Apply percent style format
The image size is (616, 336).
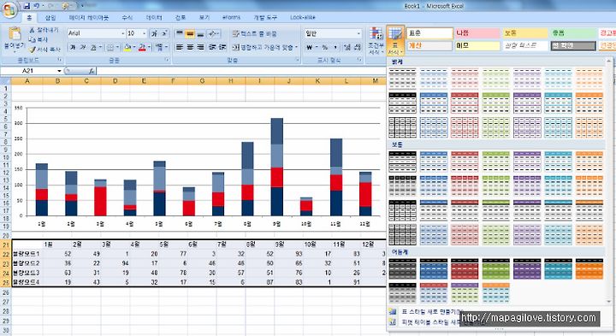pos(325,48)
